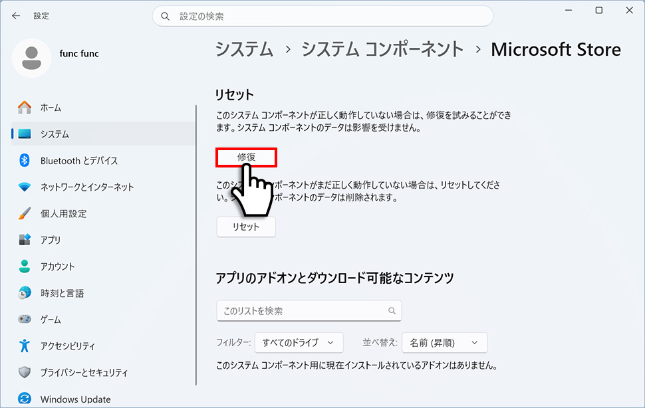This screenshot has height=408, width=645.
Task: Open ネットワークとインターネット settings
Action: (103, 187)
